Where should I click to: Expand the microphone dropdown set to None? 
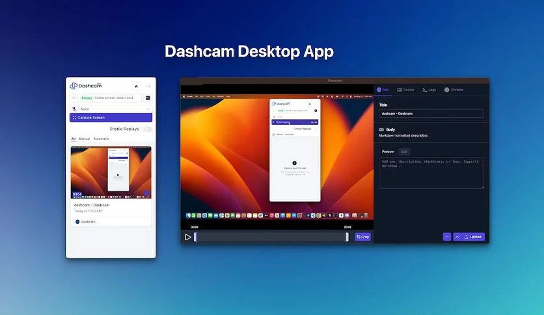coord(115,109)
